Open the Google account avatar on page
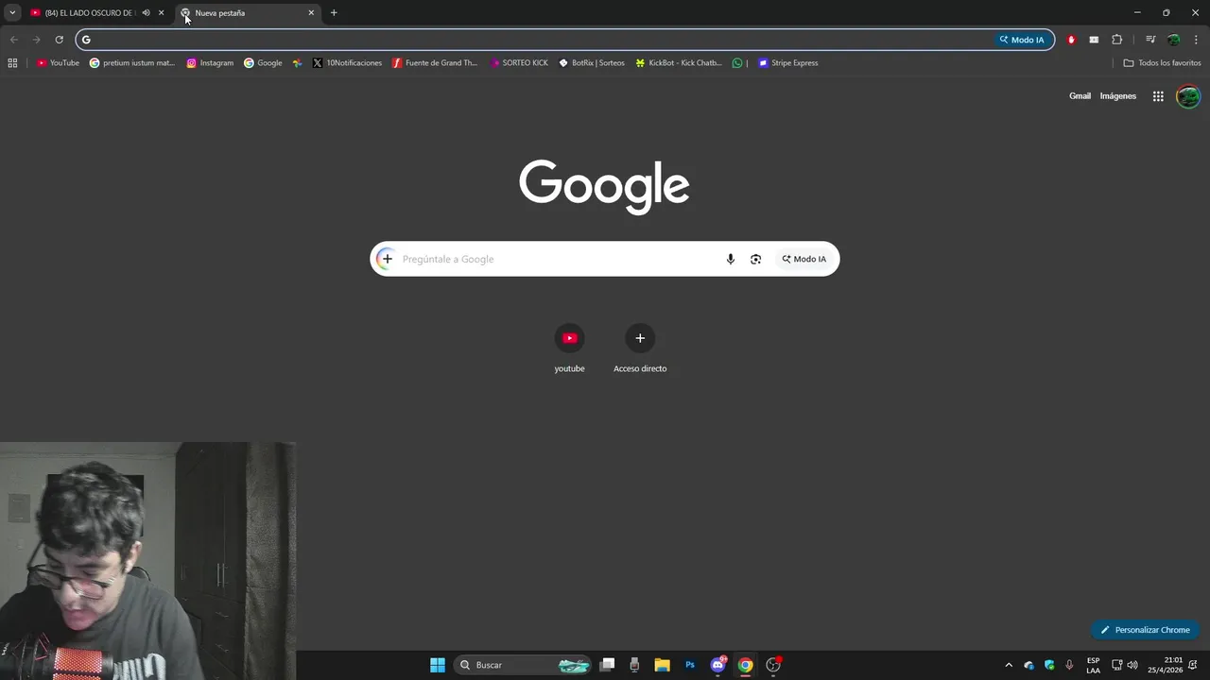Screen dimensions: 1210x680 click(1188, 96)
